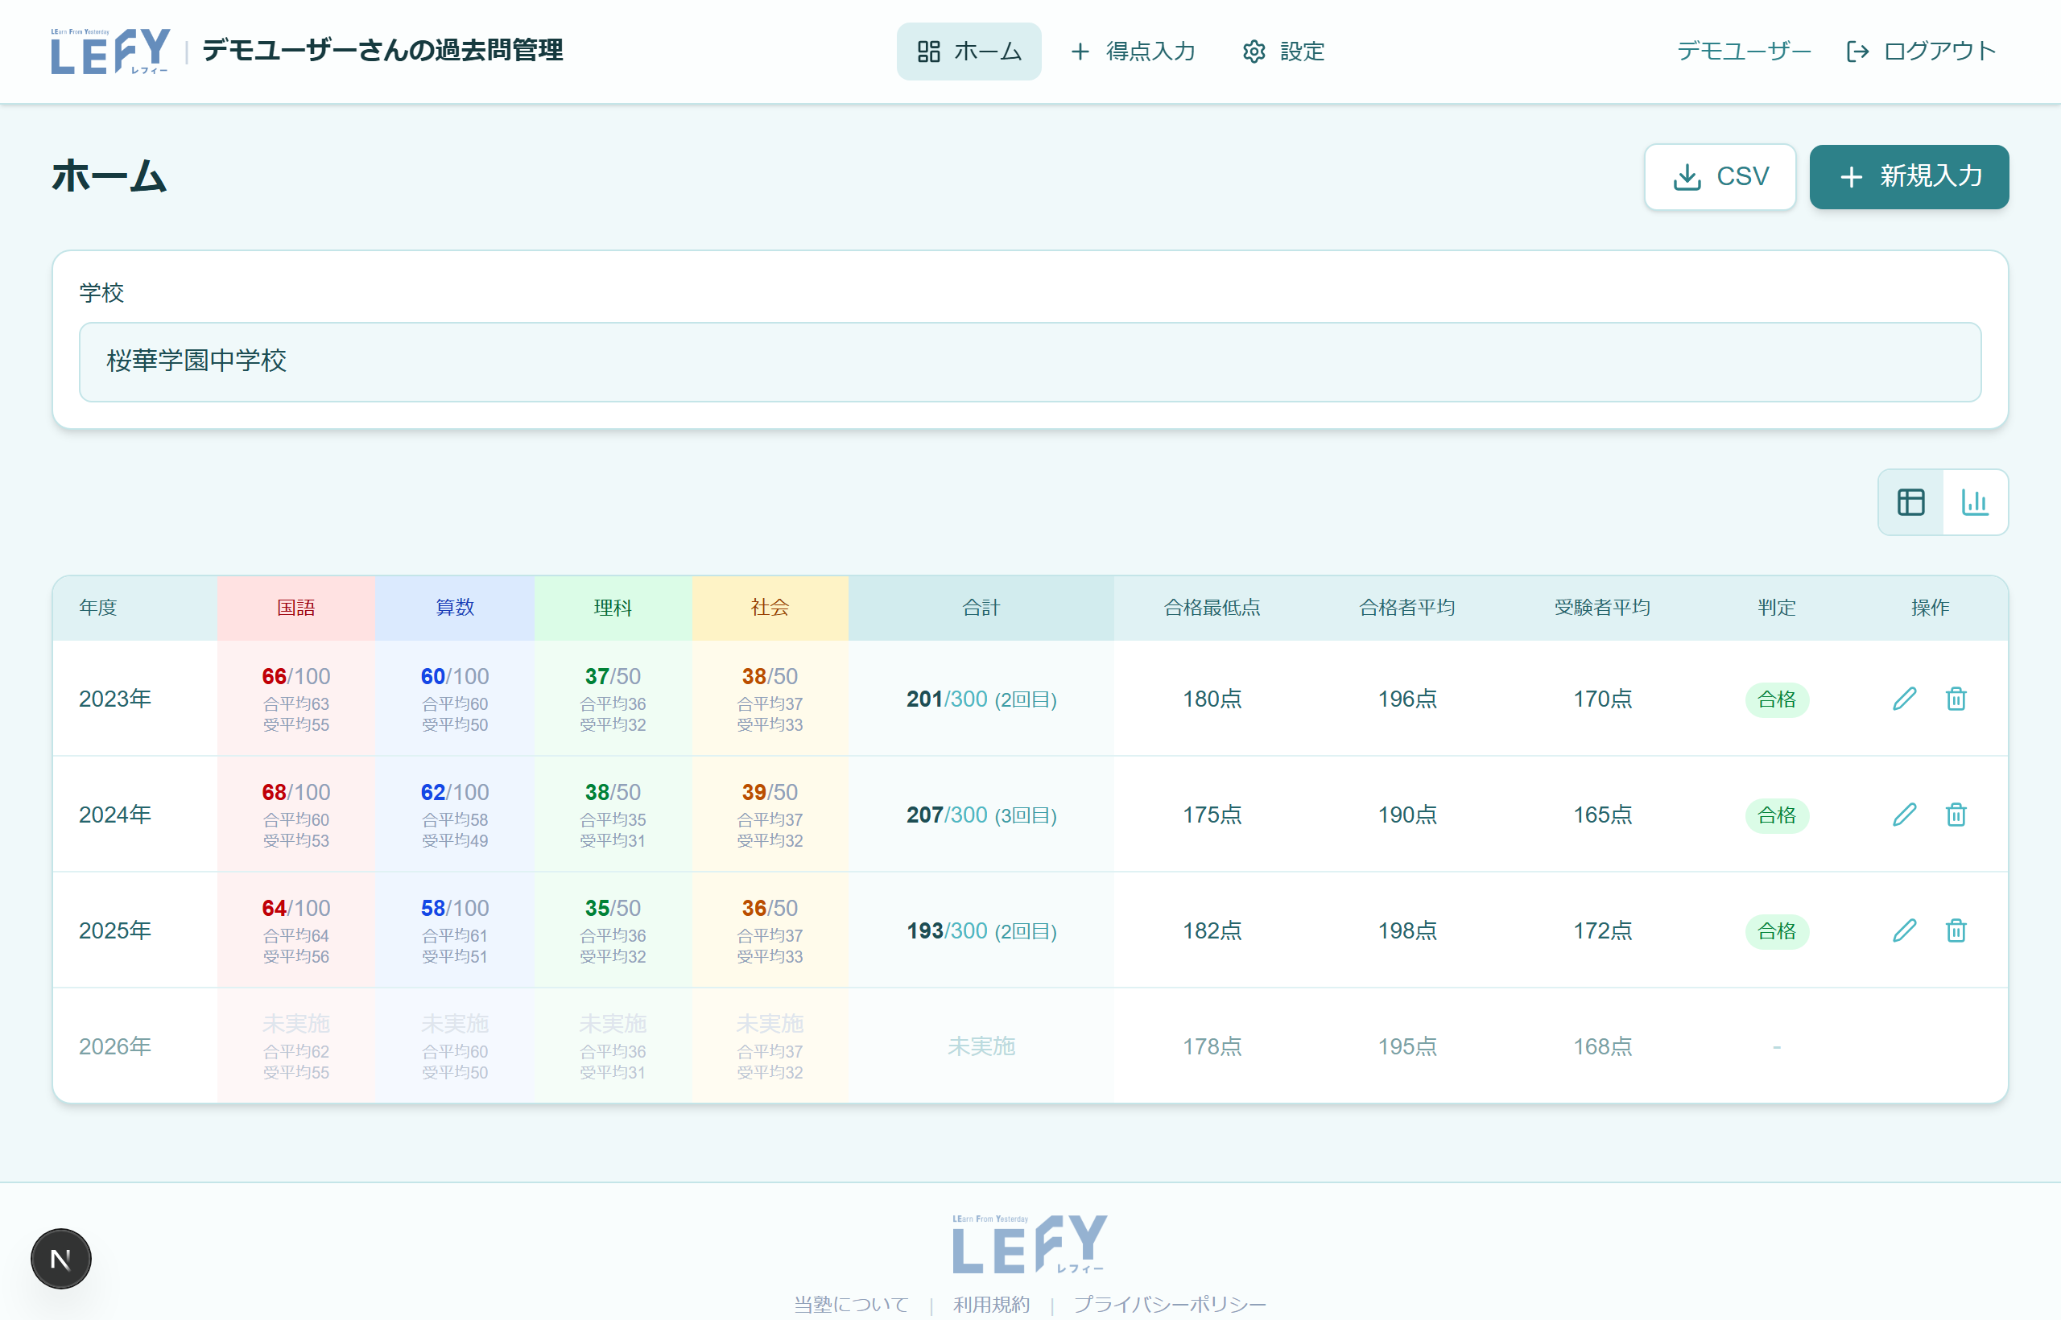The image size is (2061, 1320).
Task: Click the ログアウト link
Action: click(1920, 52)
